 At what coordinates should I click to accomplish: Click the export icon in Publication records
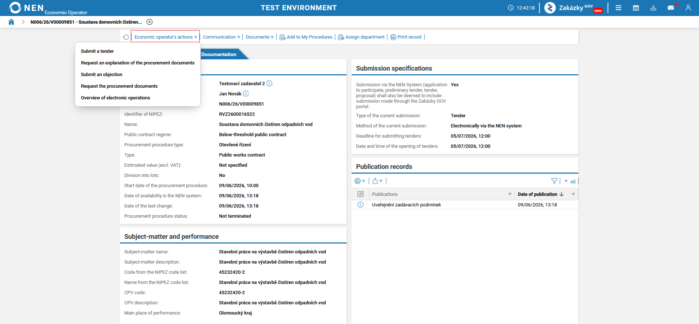click(375, 181)
